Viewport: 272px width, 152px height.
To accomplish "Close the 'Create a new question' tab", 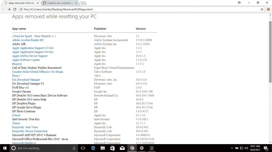I will pyautogui.click(x=76, y=3).
